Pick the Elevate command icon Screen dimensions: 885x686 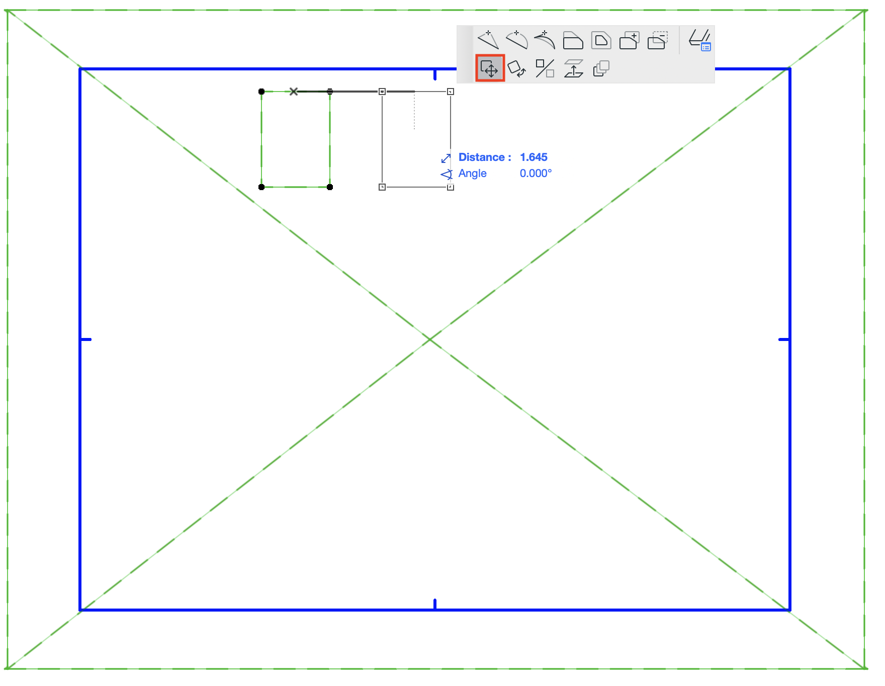click(x=573, y=68)
